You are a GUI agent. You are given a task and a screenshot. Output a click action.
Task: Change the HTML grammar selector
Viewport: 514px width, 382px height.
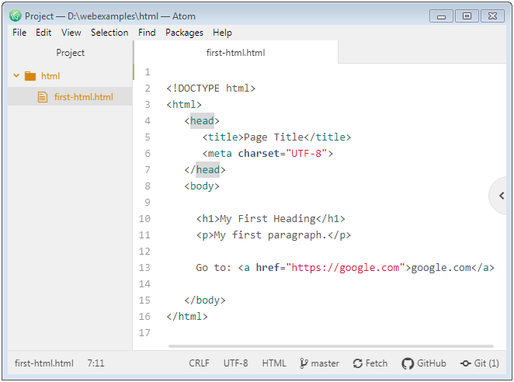point(274,363)
